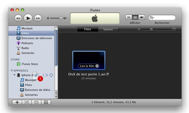Click the small thumbnail size icon
Viewport: 189px width, 113px height.
139,29
